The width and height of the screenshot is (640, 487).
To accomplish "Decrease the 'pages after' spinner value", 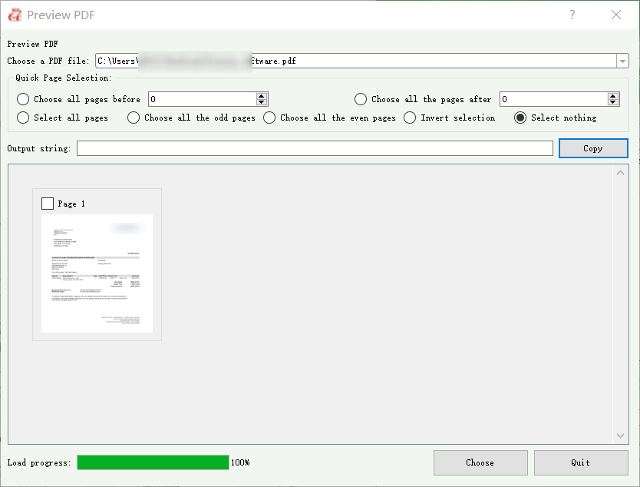I will (613, 102).
